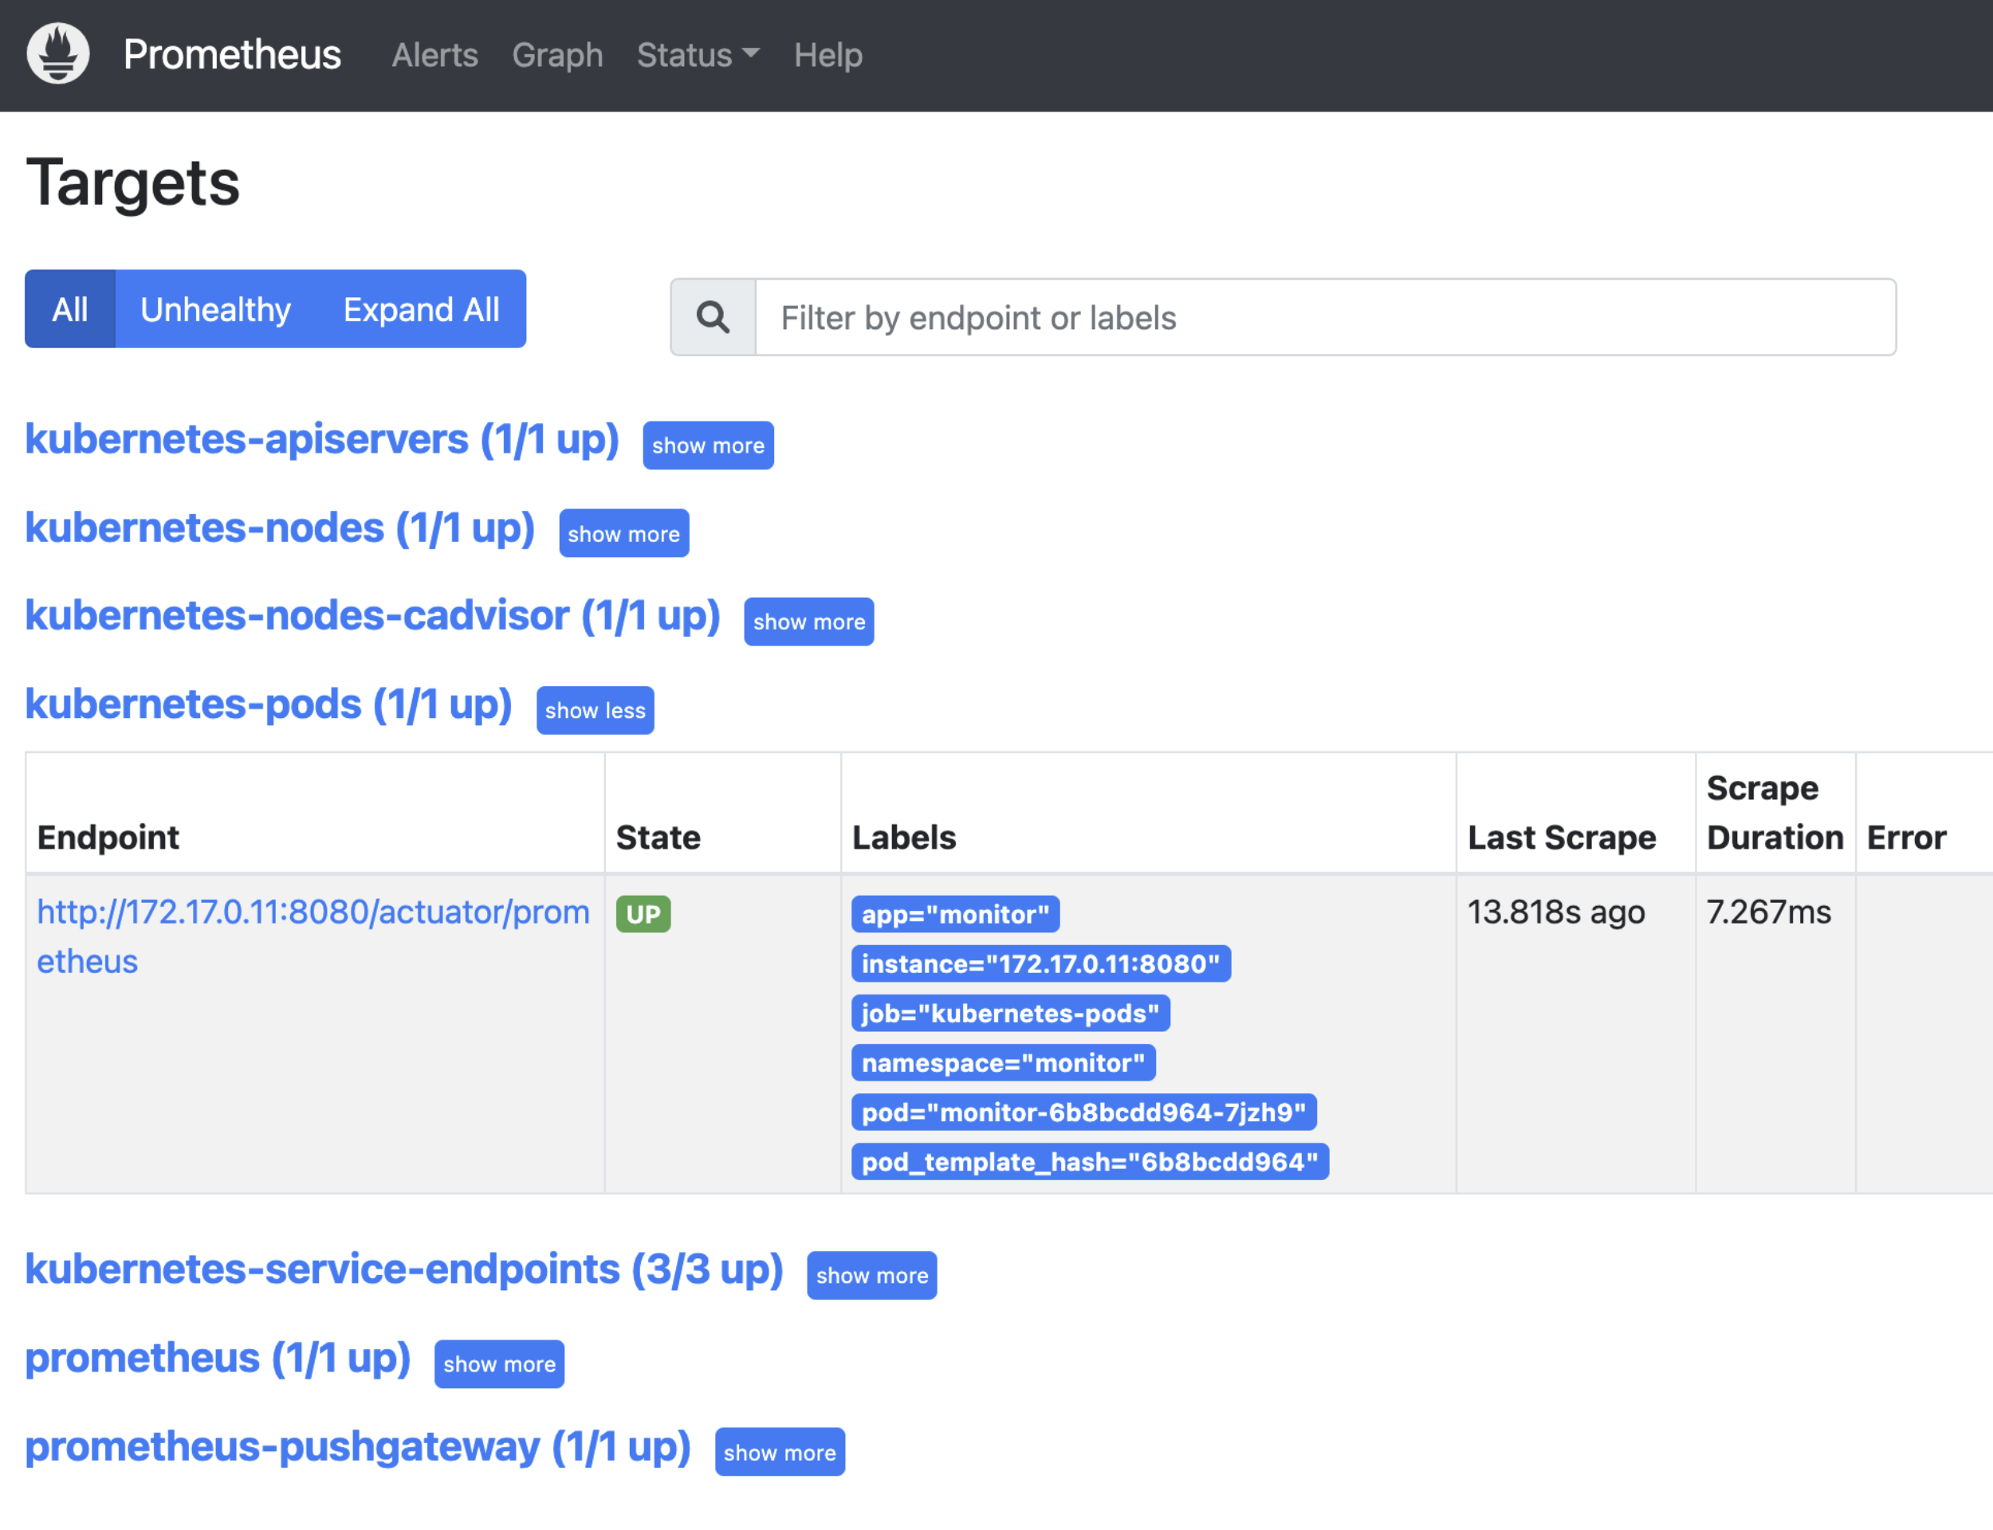Collapse kubernetes-pods with show less
The image size is (1993, 1530).
tap(595, 710)
